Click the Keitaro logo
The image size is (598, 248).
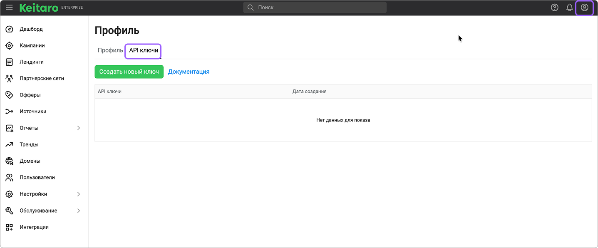click(39, 7)
